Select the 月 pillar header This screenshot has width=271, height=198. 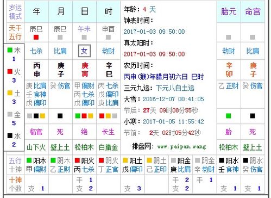(x=60, y=11)
